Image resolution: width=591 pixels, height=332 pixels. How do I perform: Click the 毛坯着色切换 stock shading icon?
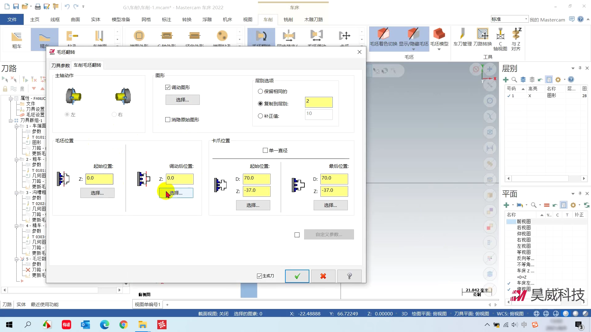click(383, 34)
